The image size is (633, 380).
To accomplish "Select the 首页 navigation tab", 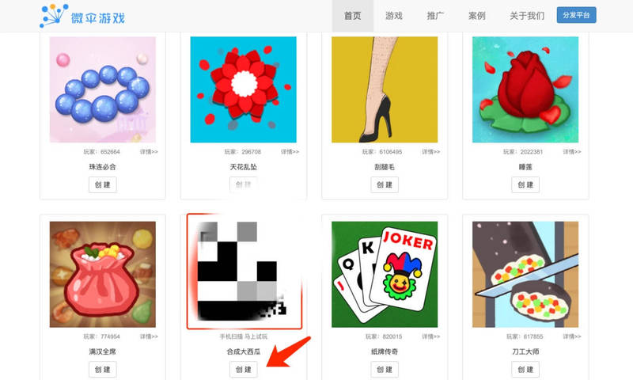I will [x=352, y=16].
